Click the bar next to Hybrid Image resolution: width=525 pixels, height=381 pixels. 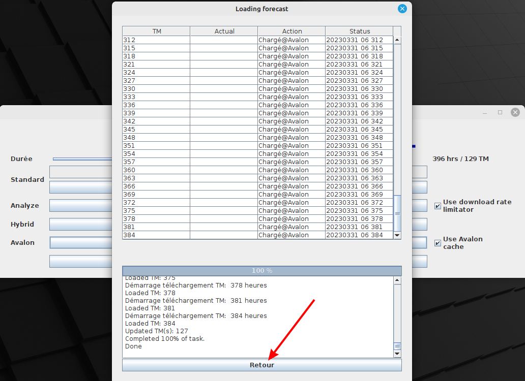(x=80, y=224)
